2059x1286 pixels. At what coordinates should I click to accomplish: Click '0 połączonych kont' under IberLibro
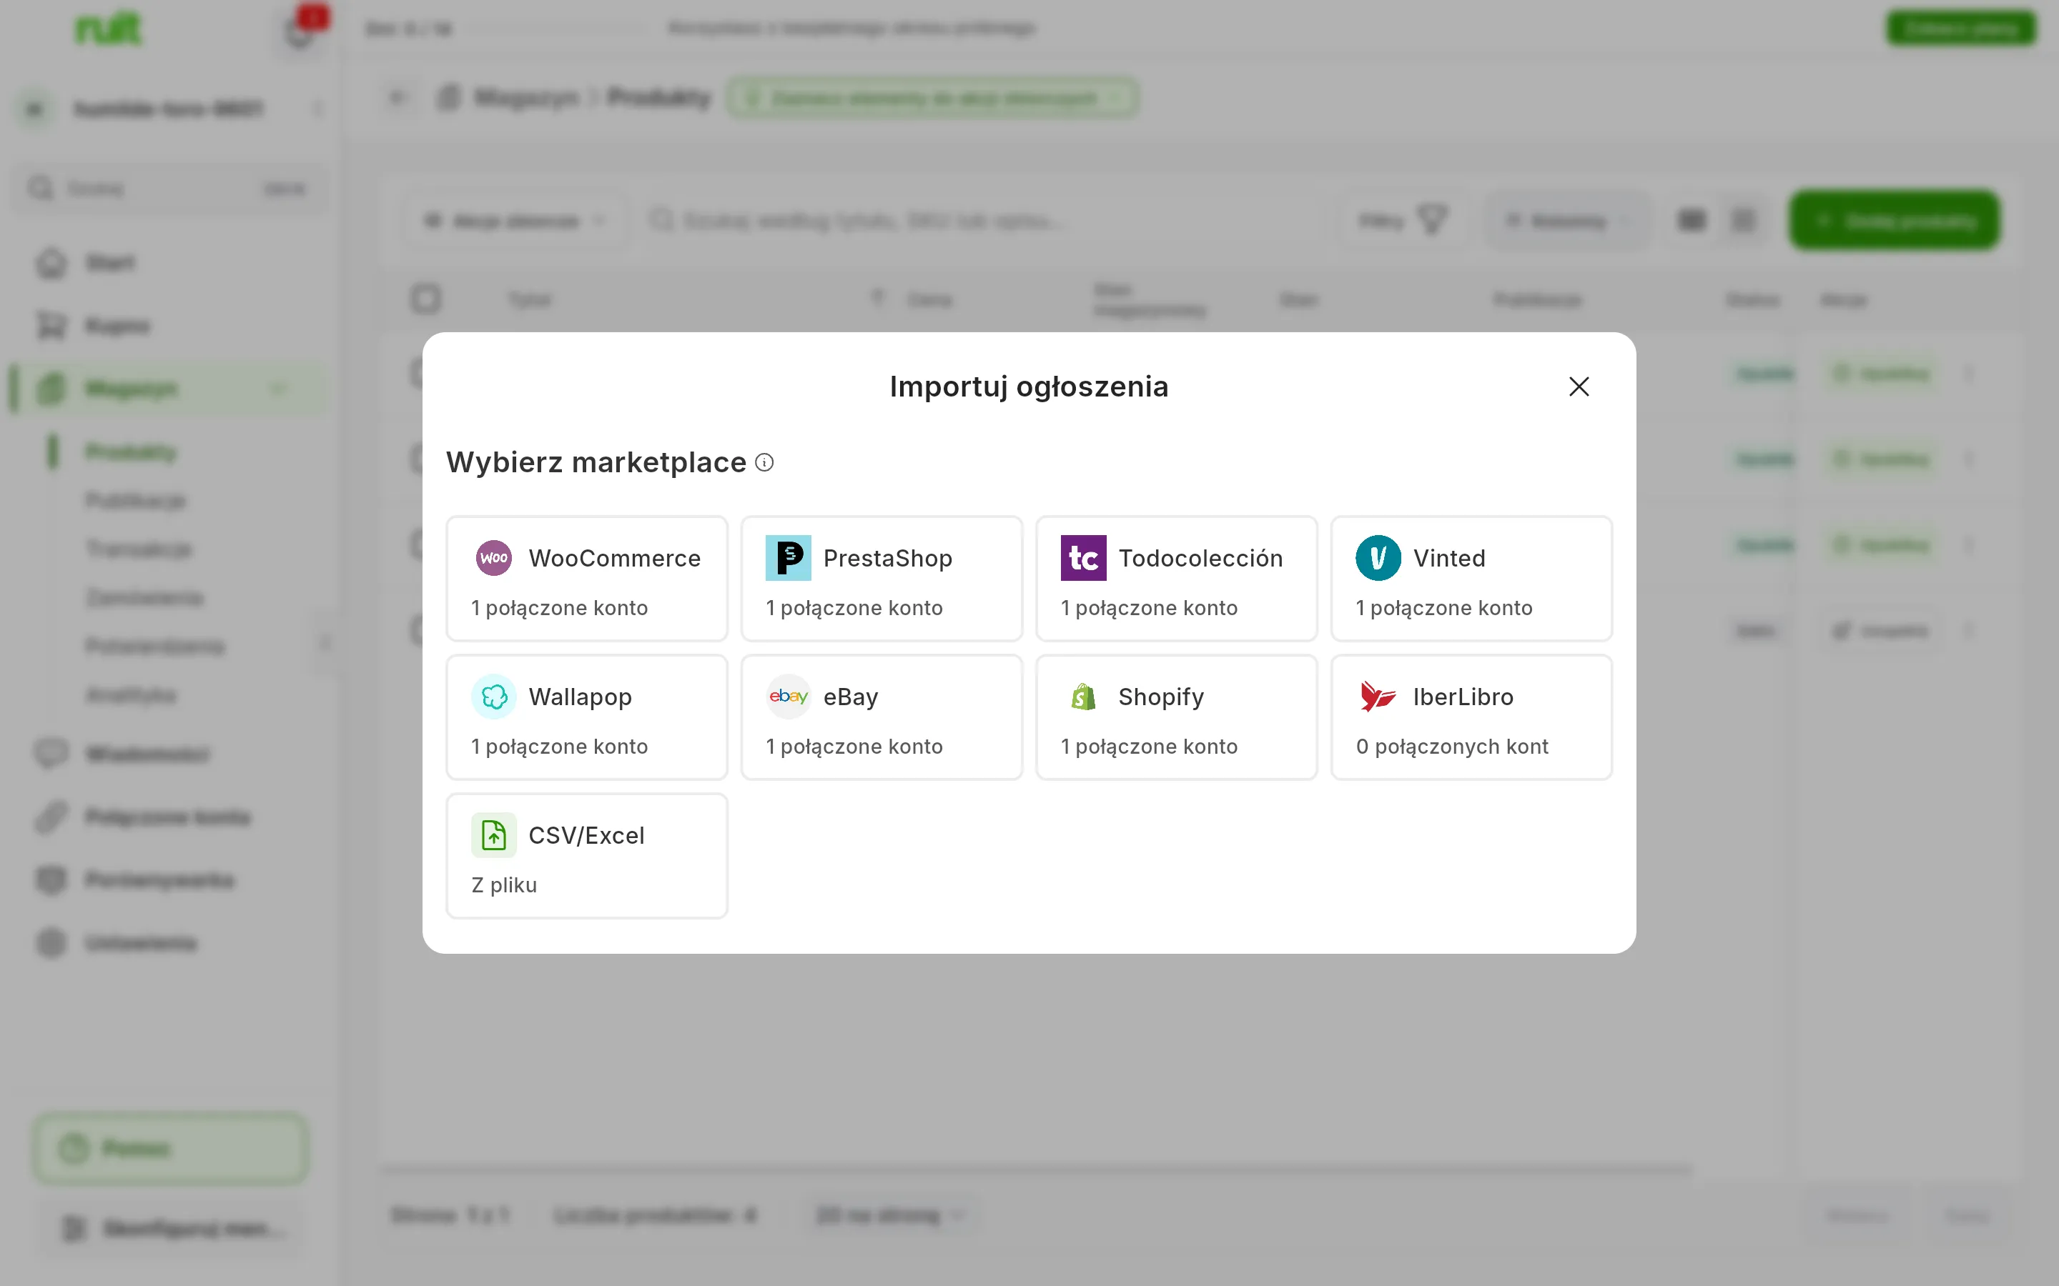coord(1451,747)
